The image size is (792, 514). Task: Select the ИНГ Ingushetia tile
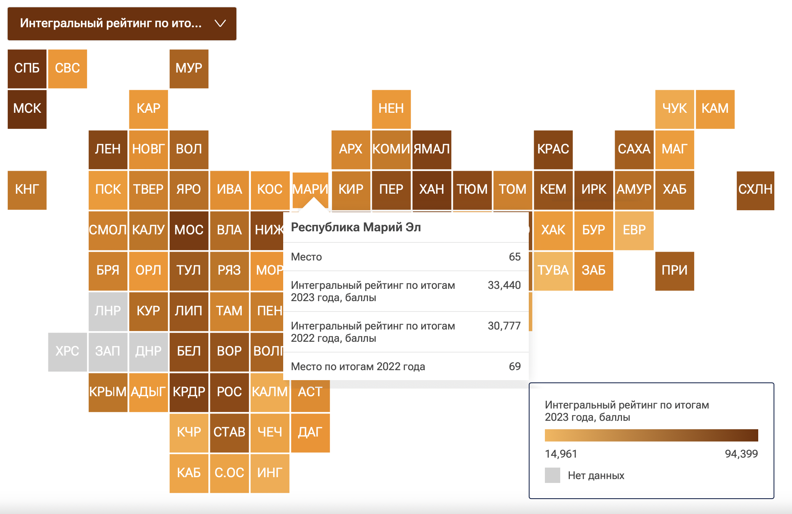tap(270, 473)
